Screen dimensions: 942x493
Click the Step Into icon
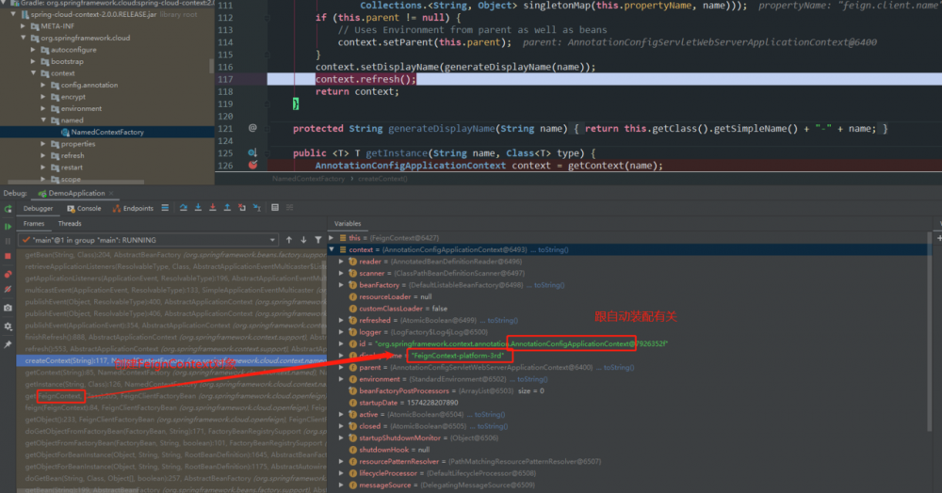coord(198,208)
